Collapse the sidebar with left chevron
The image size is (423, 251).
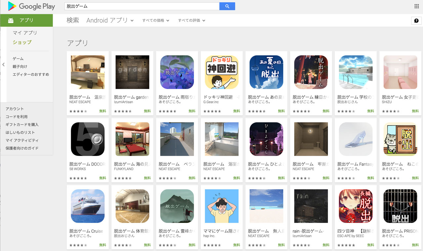coord(3,65)
